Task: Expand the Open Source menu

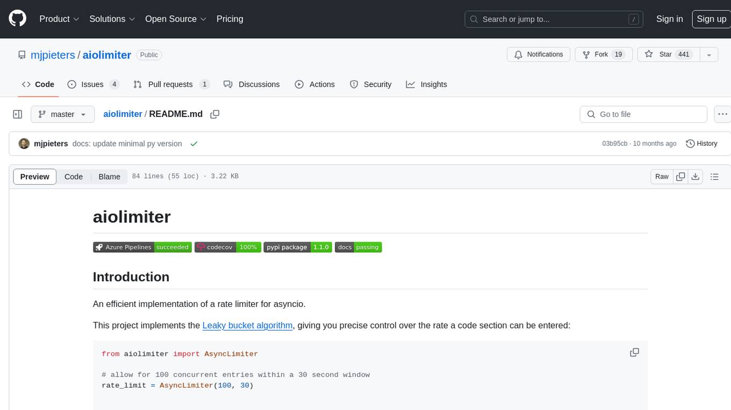Action: coord(176,19)
